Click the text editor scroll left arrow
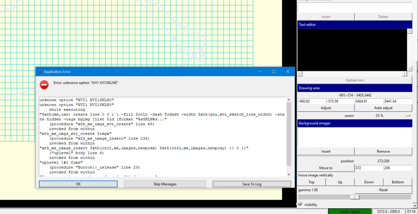The image size is (418, 214). (300, 74)
